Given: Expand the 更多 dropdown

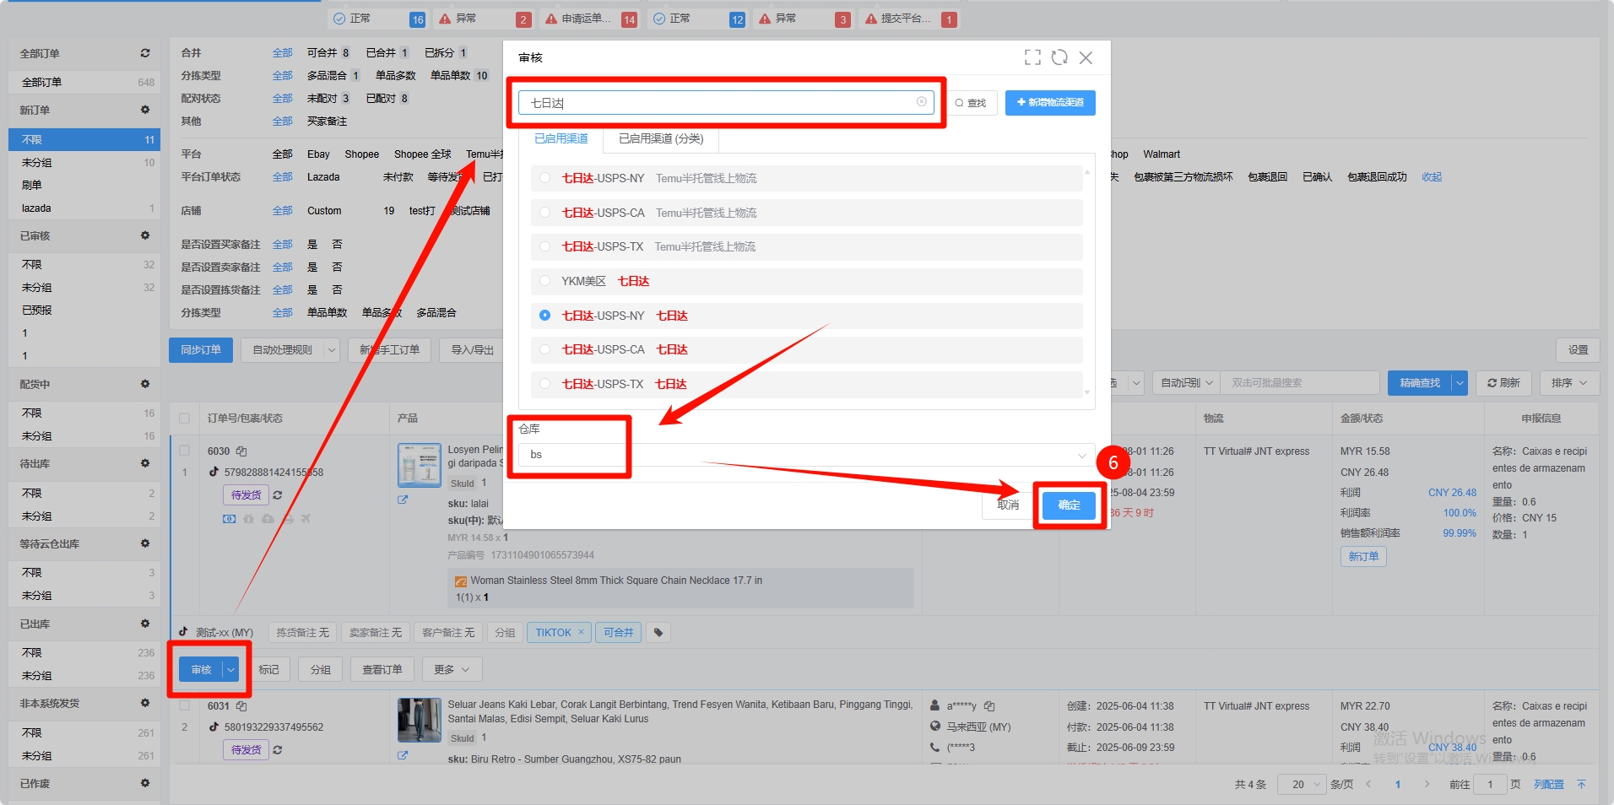Looking at the screenshot, I should coord(452,670).
